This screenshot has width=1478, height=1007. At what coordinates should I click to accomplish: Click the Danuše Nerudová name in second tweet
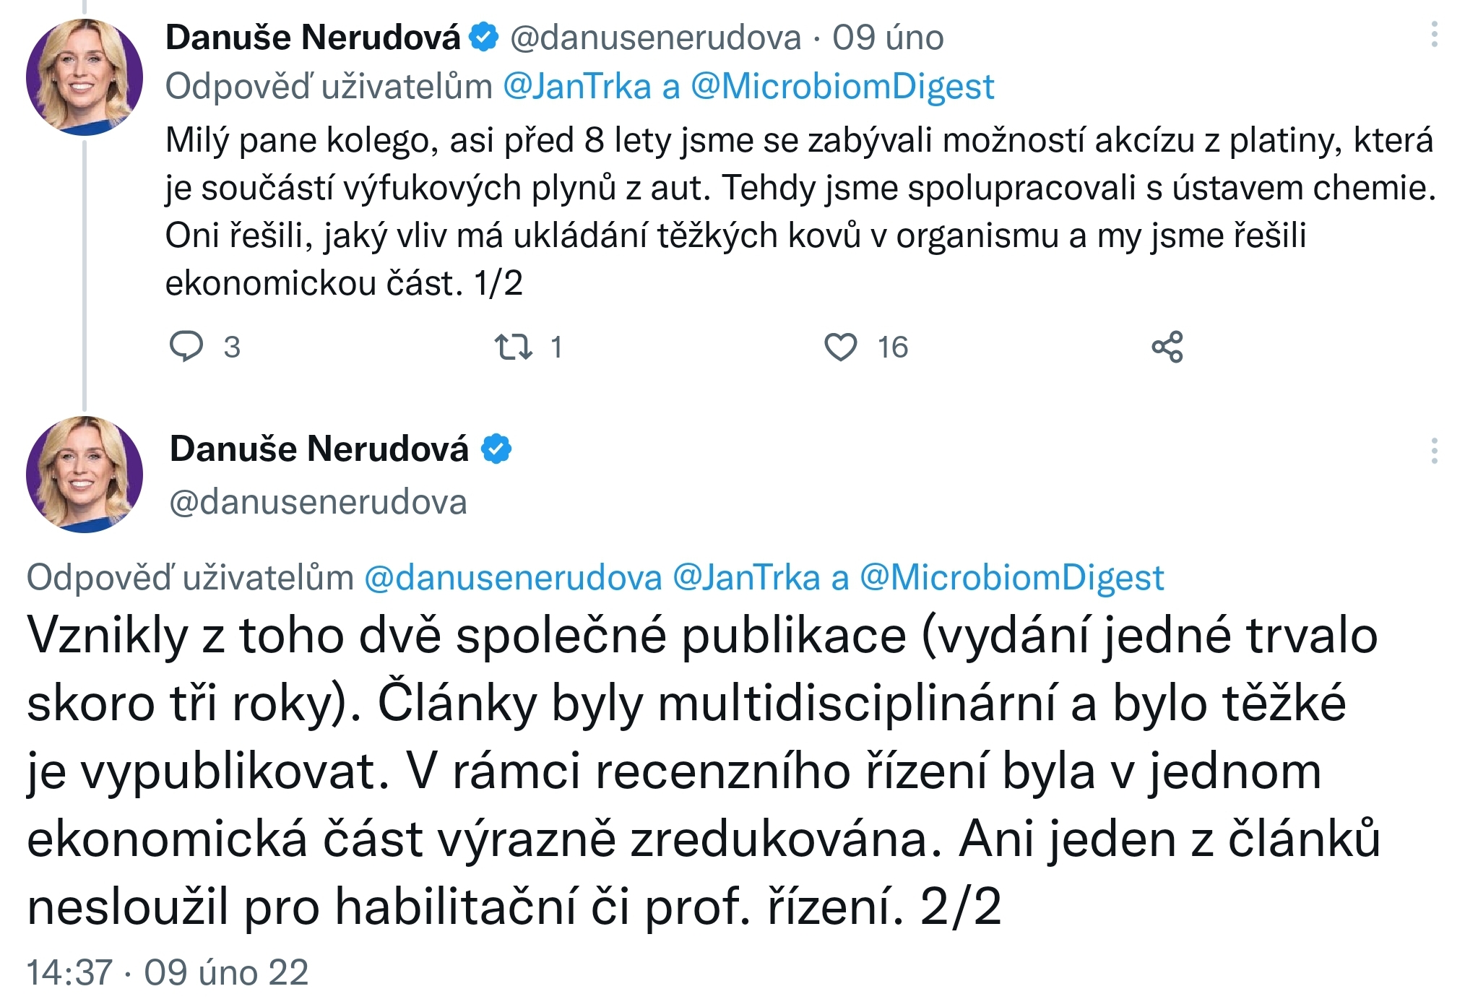point(319,449)
